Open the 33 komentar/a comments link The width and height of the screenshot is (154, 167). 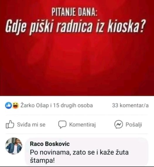pos(130,105)
